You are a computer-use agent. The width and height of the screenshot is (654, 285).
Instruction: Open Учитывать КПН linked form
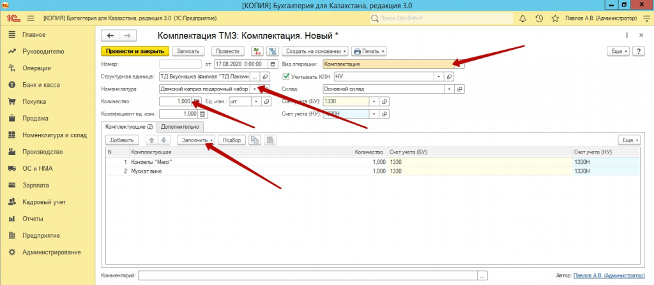[x=449, y=77]
